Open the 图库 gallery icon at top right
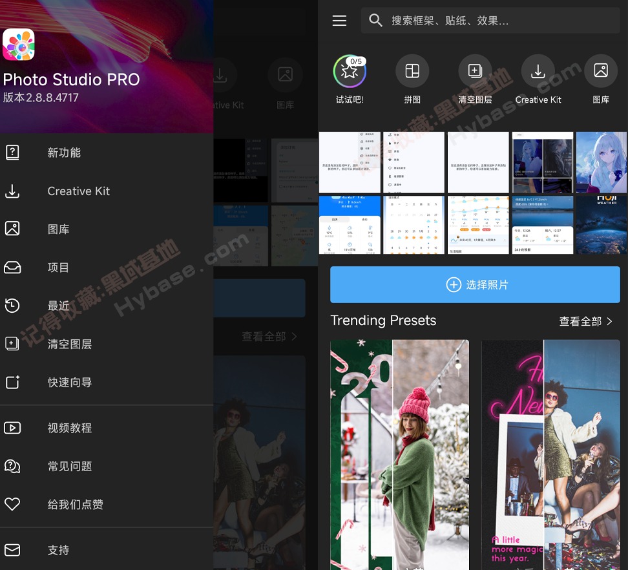 [600, 71]
